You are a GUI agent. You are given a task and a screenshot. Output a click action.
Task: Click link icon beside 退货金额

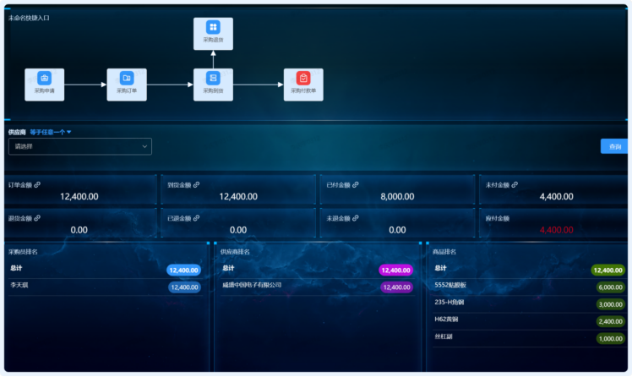pos(37,218)
